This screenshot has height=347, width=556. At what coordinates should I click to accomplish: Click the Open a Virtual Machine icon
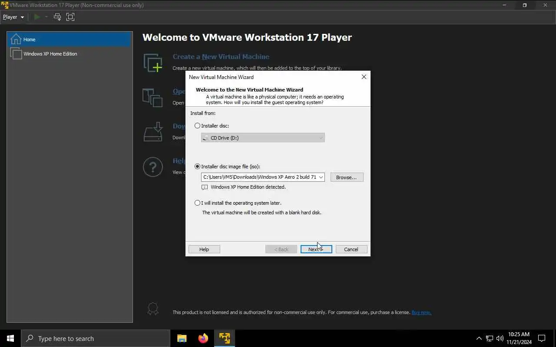tap(152, 98)
